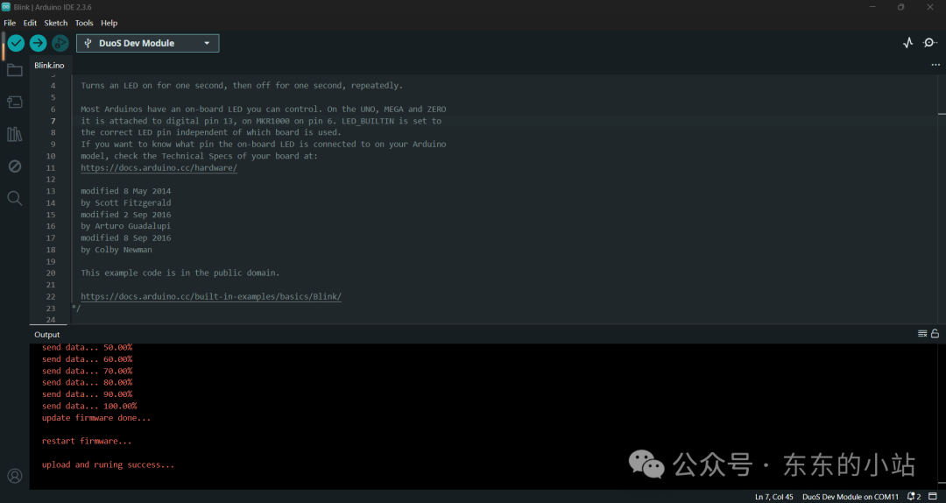Open the Serial Plotter
Viewport: 946px width, 503px height.
[908, 43]
